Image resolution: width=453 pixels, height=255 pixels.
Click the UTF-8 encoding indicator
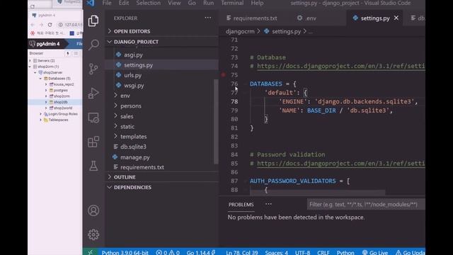click(x=302, y=252)
